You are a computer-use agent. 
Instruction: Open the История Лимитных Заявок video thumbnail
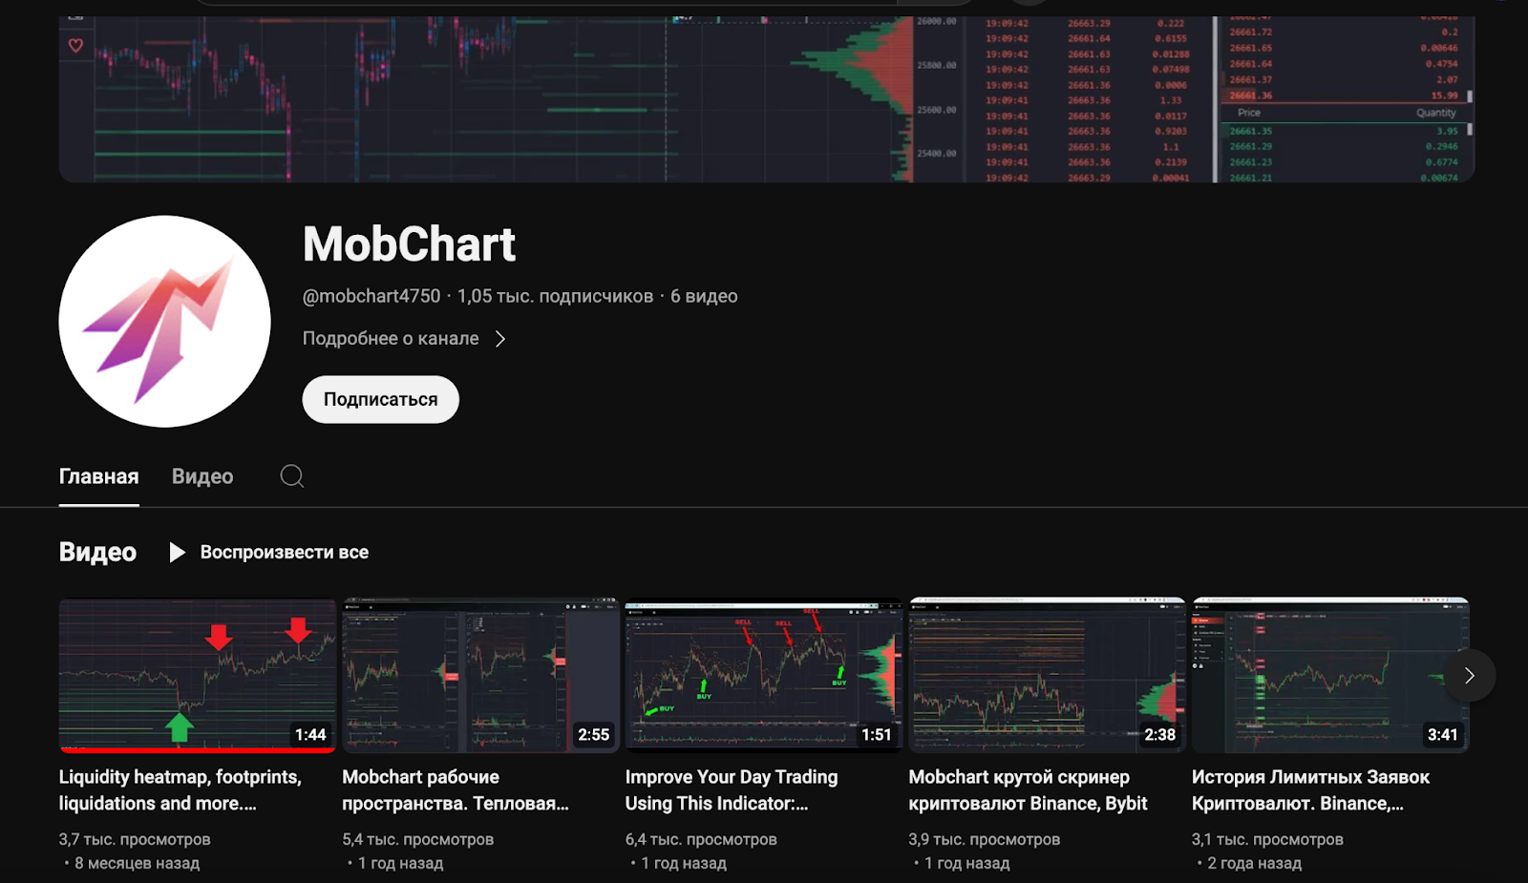[x=1330, y=675]
